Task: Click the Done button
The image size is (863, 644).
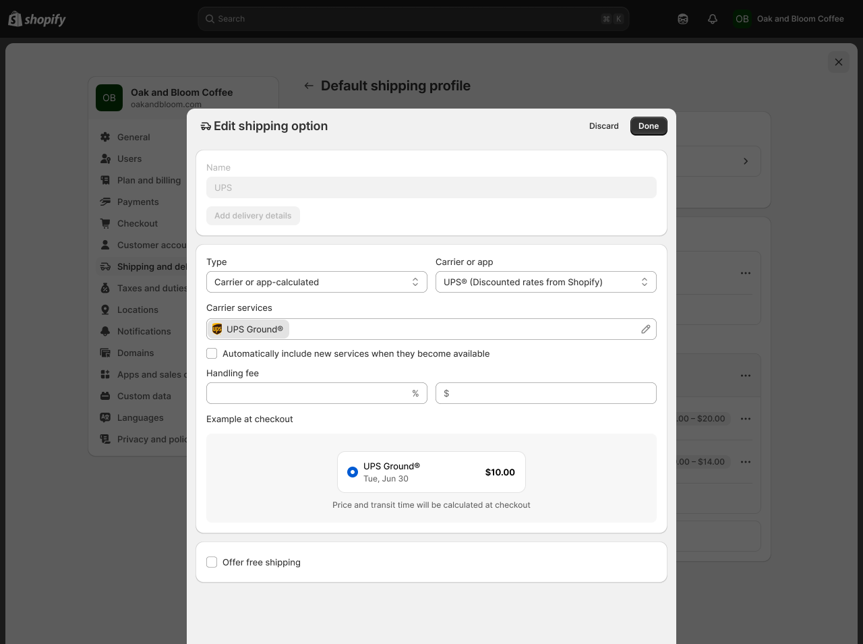Action: click(649, 126)
